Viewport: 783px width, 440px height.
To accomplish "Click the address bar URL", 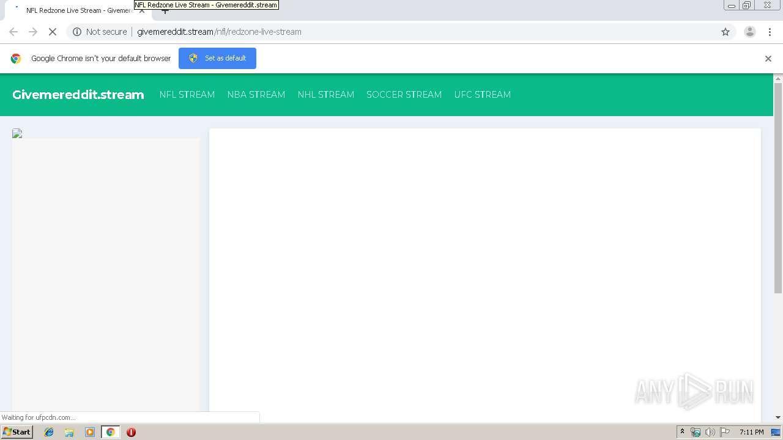I will coord(219,32).
